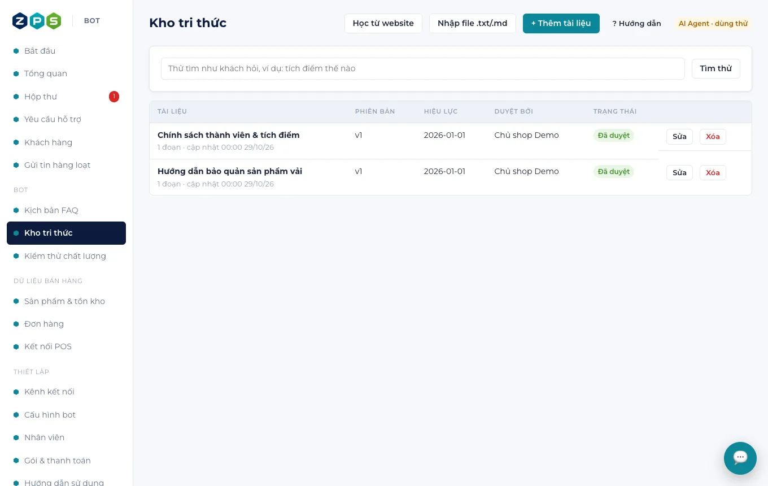Go to Nhân viên page

coord(66,437)
